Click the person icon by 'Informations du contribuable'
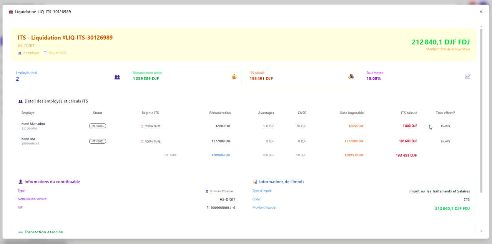The width and height of the screenshot is (492, 244). [21, 182]
